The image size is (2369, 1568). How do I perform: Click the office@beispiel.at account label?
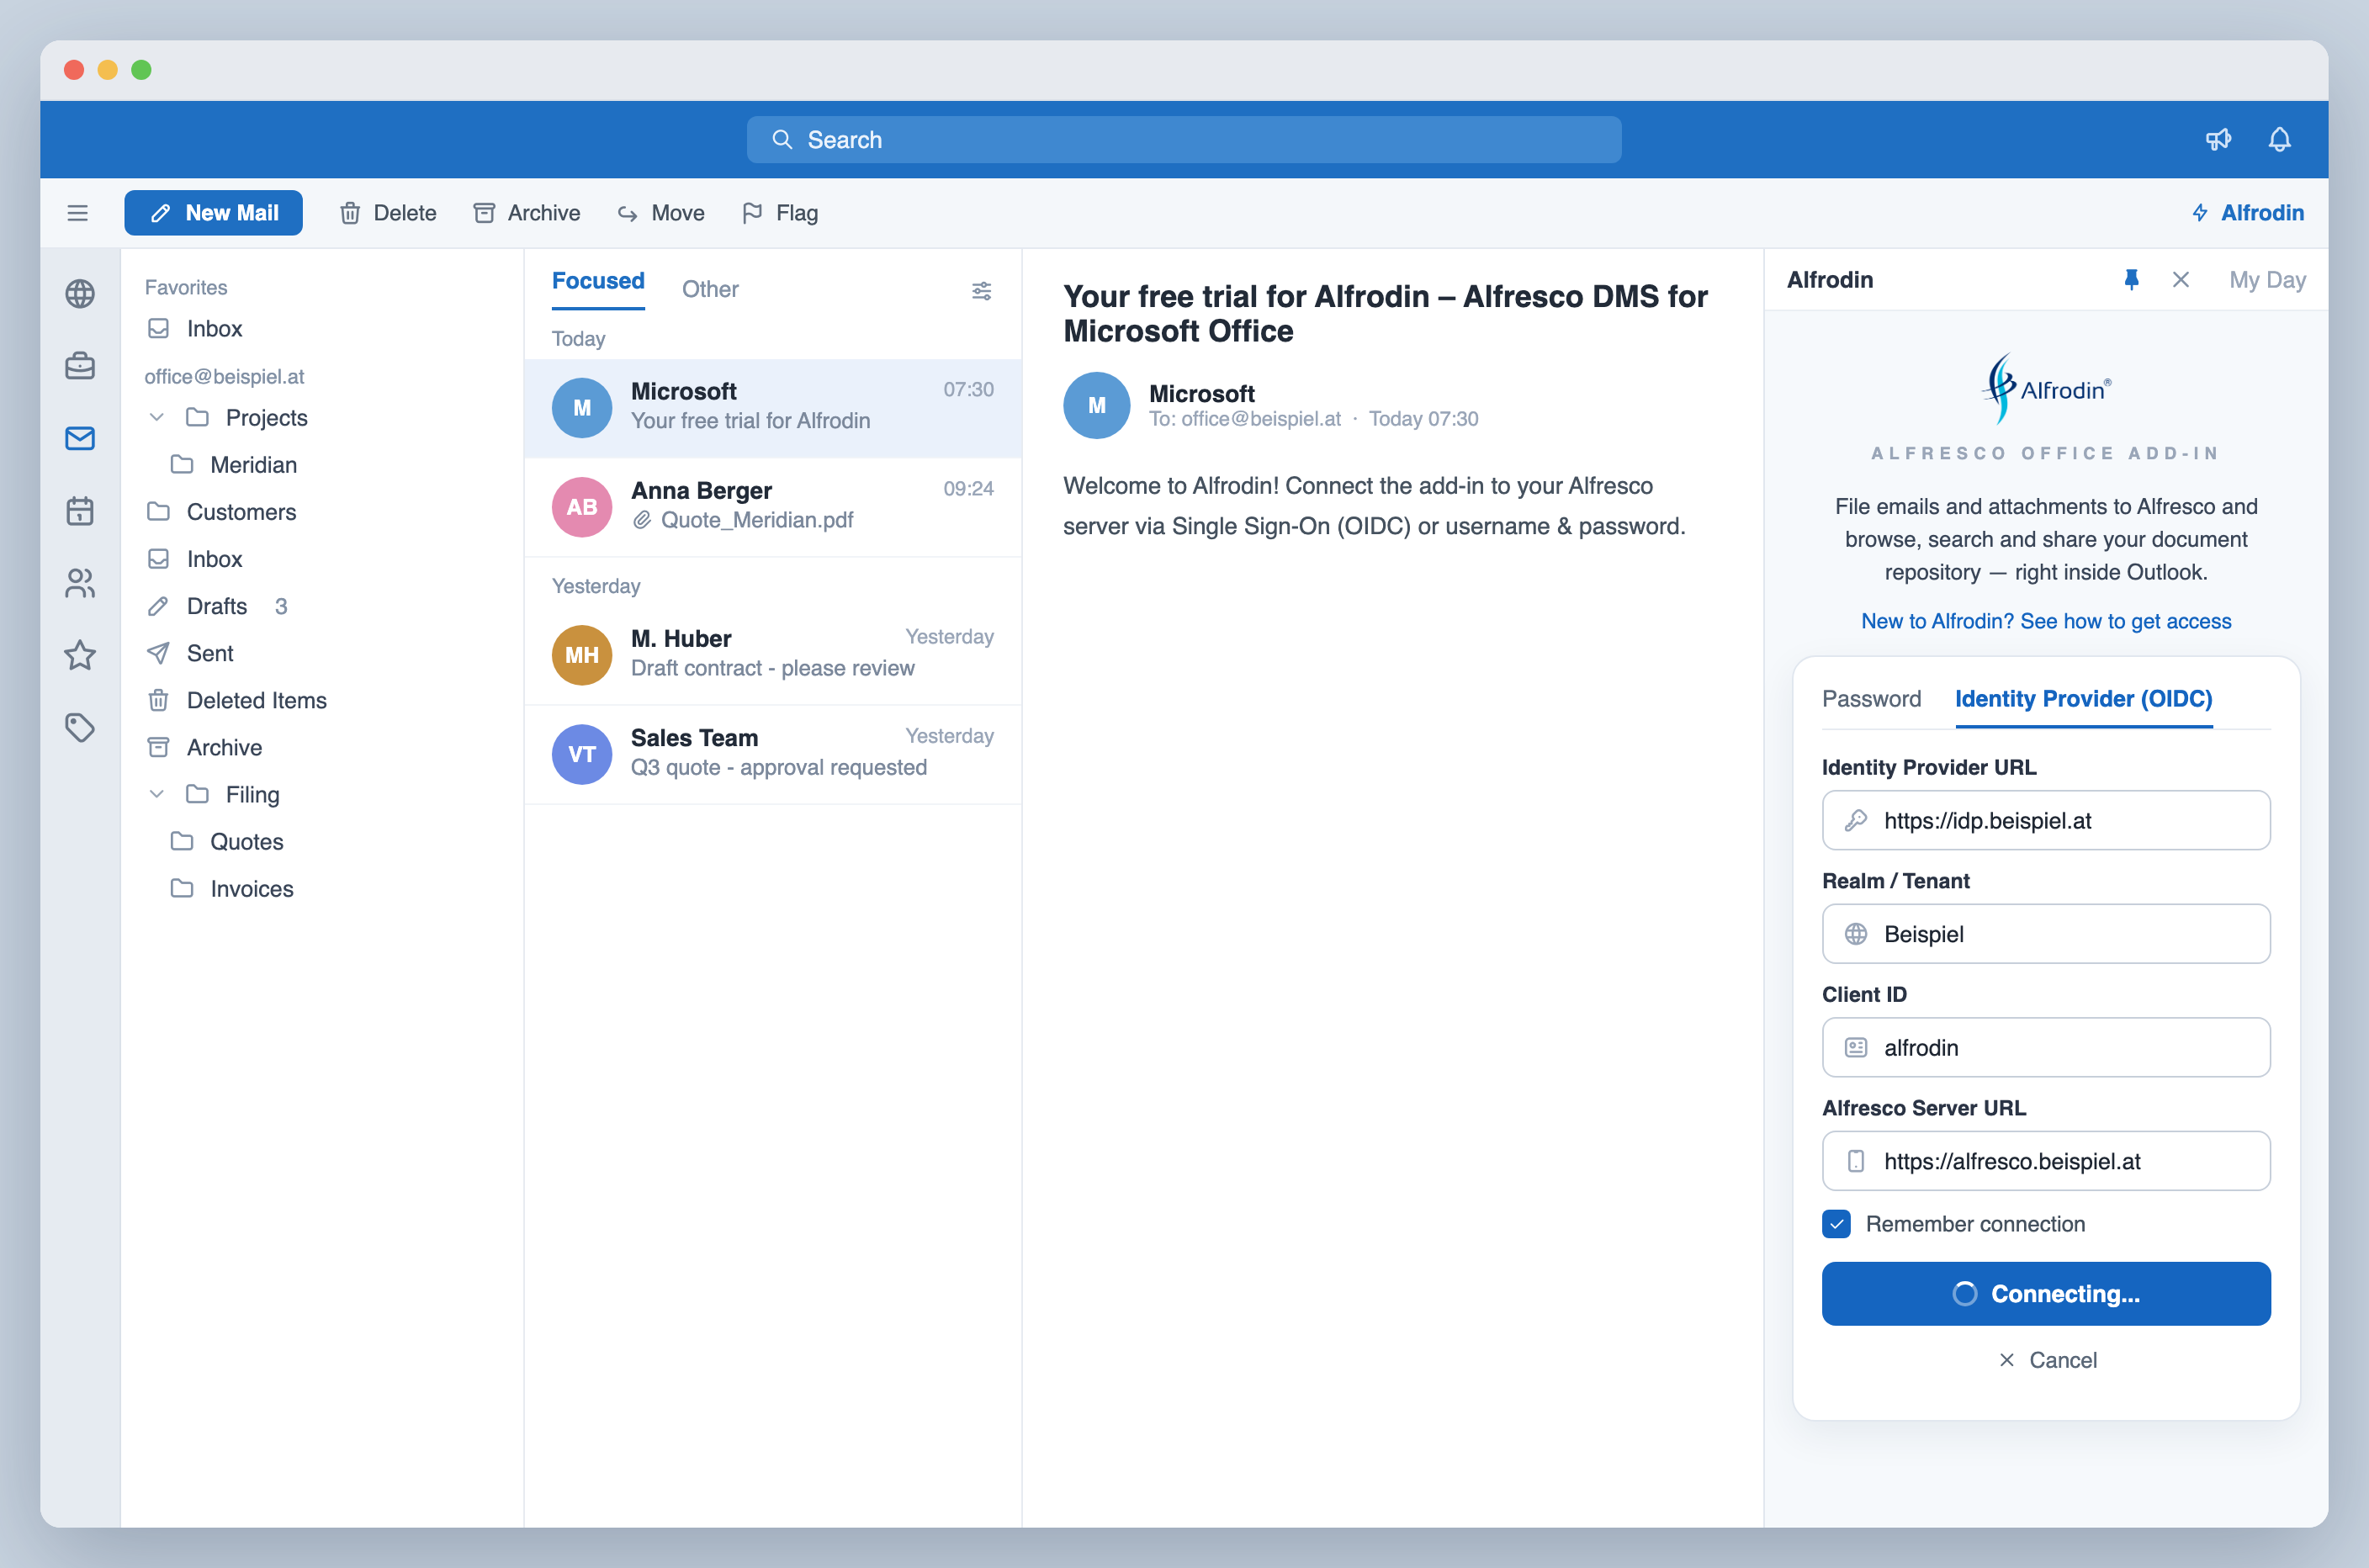pos(224,377)
